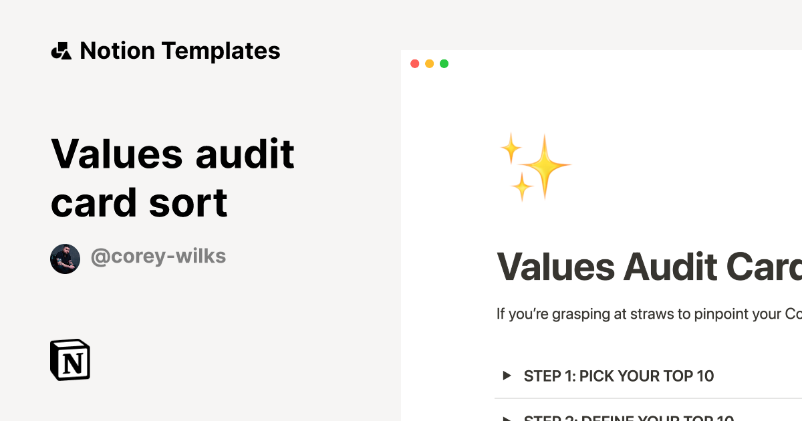Click the Notion Templates logo icon
The image size is (802, 421).
(x=62, y=50)
